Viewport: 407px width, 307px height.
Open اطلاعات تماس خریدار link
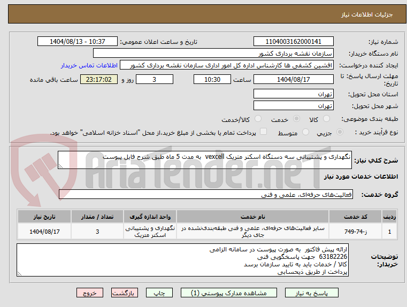[89, 65]
